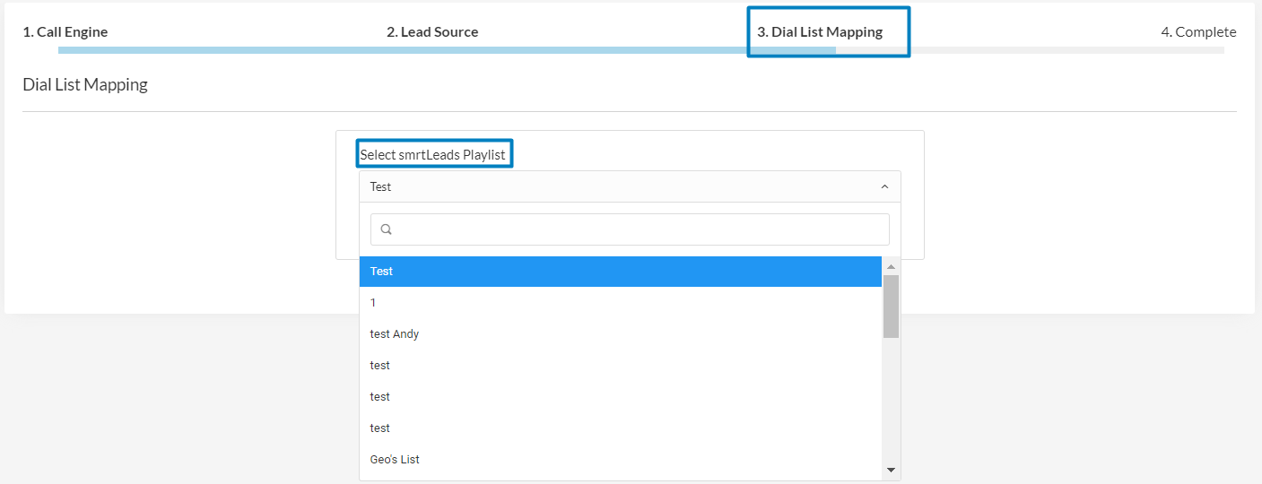Go to the '1. Call Engine' step
Viewport: 1262px width, 484px height.
coord(65,32)
